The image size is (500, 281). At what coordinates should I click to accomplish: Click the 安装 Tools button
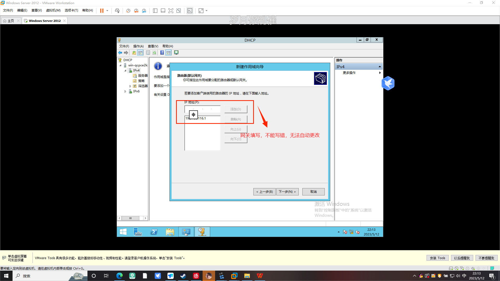pyautogui.click(x=438, y=258)
